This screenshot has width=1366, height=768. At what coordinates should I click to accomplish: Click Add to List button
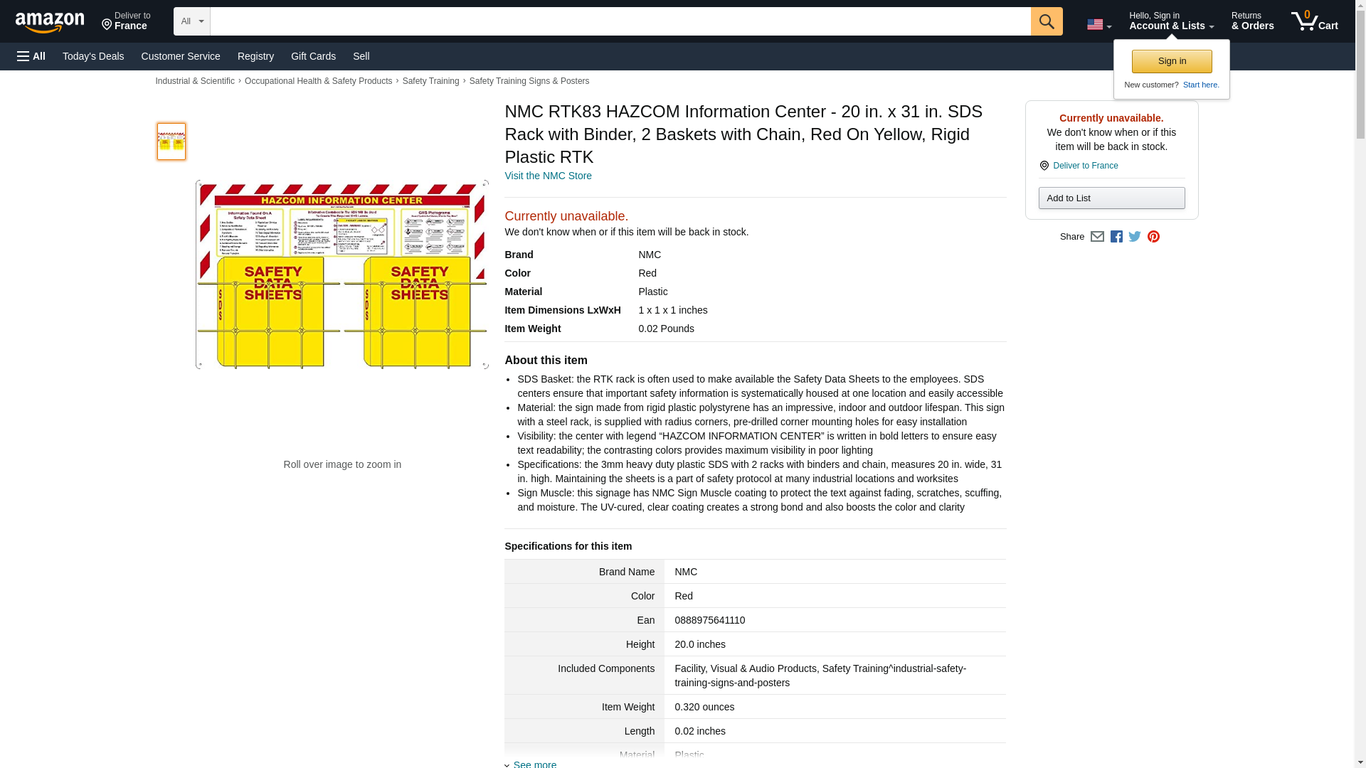1111,198
